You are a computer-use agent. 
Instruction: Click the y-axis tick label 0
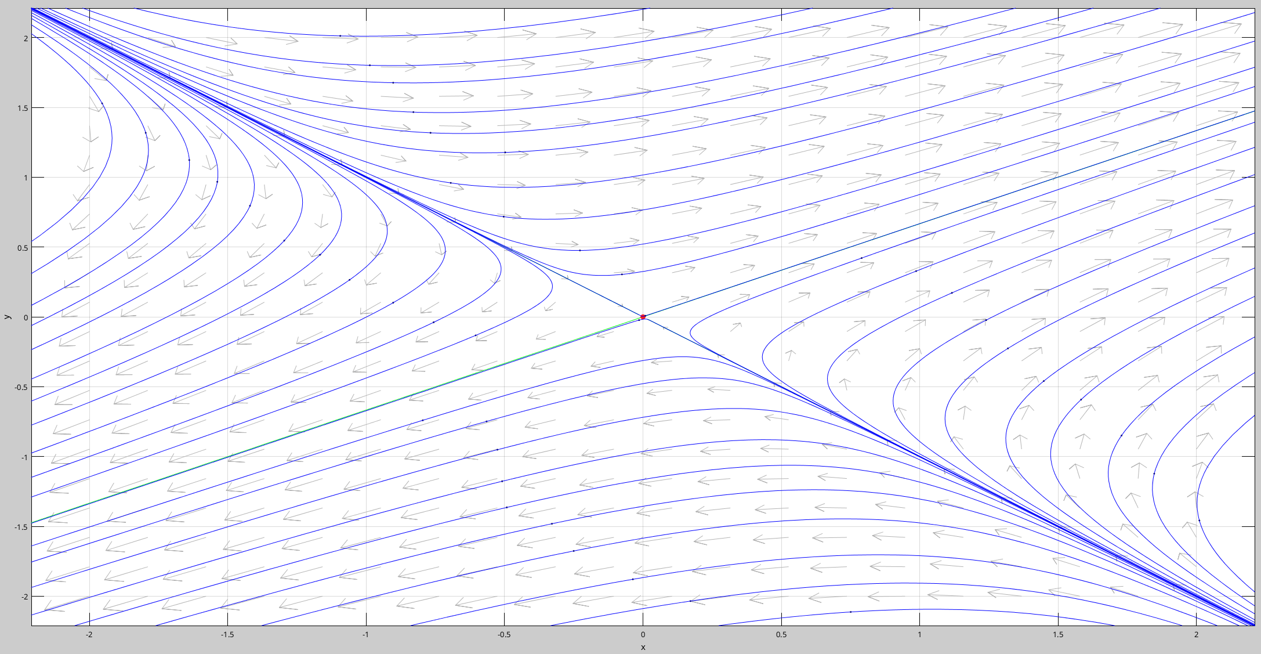26,317
